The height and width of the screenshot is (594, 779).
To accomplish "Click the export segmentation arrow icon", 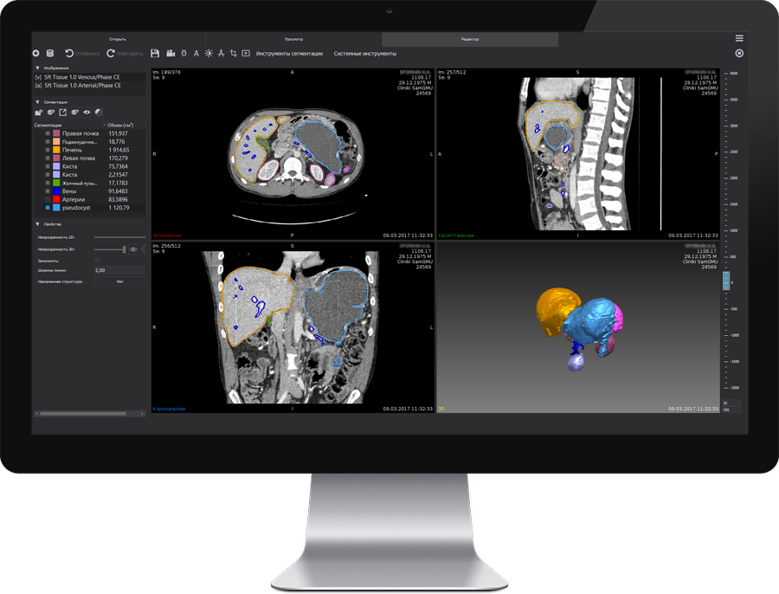I will point(63,113).
